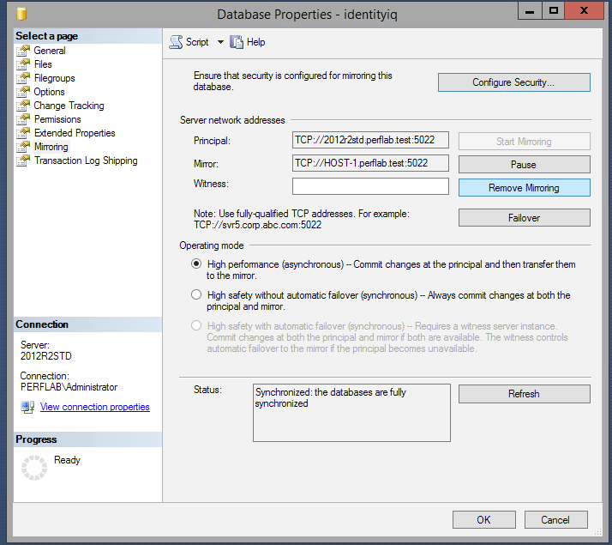Click the Configure Security button
The image size is (612, 545).
click(513, 82)
